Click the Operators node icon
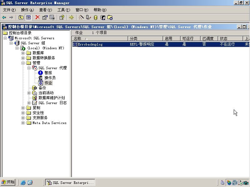This screenshot has width=250, height=187. [41, 78]
